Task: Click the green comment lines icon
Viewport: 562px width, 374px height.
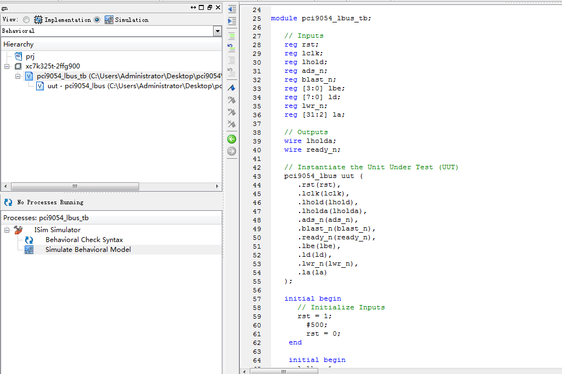Action: point(232,36)
